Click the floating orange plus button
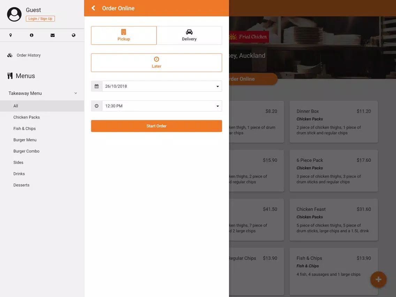The height and width of the screenshot is (297, 396). click(378, 279)
